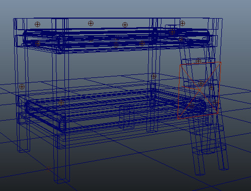This screenshot has width=251, height=191.
Task: Select the leftmost light locator on top rail
Action: tap(37, 24)
